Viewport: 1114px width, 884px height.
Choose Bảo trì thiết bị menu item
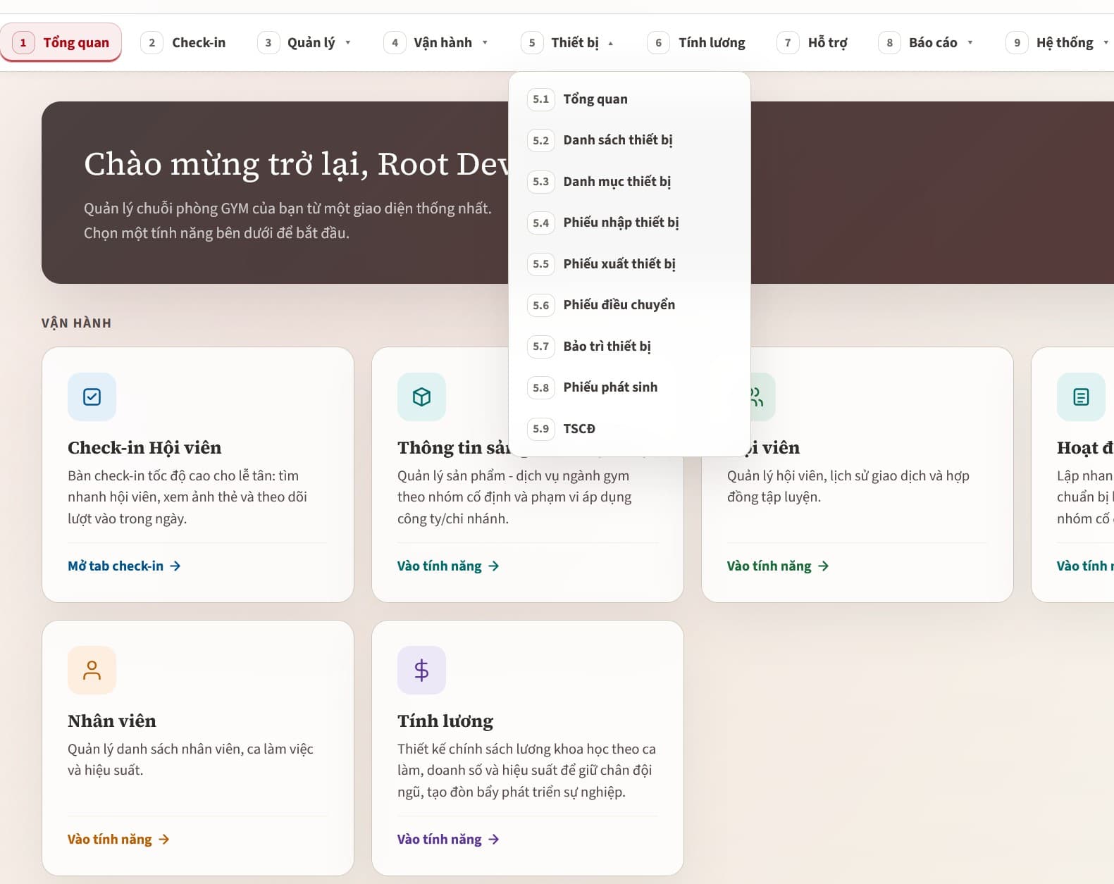(x=629, y=347)
